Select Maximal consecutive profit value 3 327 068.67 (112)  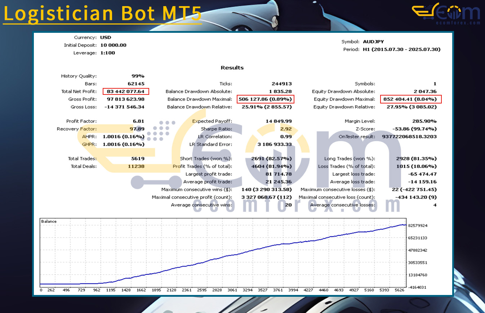(x=267, y=198)
